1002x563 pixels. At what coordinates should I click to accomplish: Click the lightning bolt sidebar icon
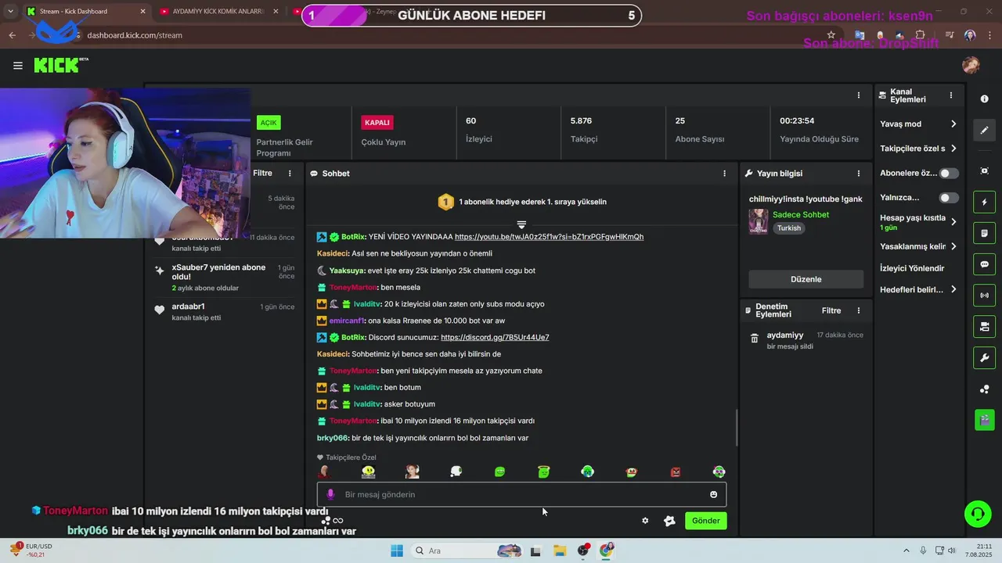pos(984,203)
